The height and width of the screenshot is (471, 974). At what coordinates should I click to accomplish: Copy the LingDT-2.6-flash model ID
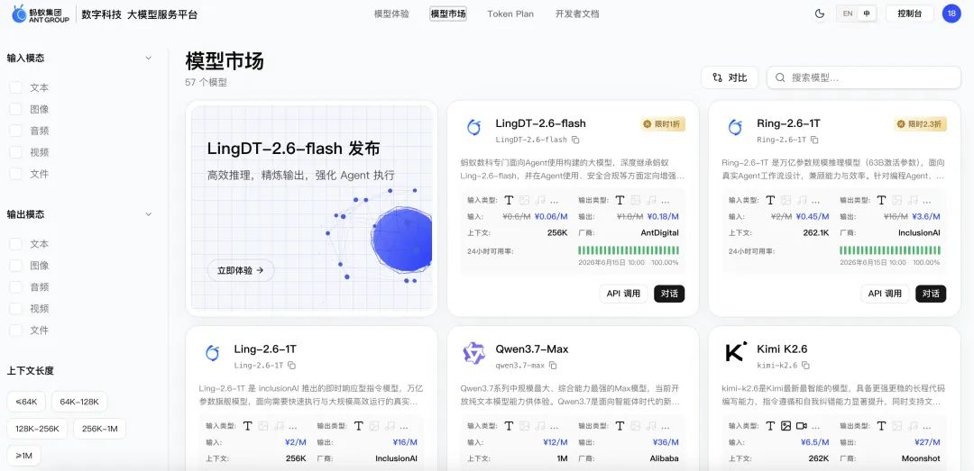(x=575, y=140)
